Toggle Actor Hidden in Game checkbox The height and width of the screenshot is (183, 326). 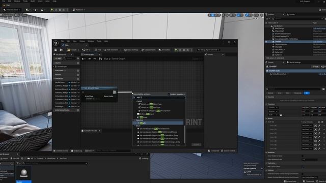(303, 156)
